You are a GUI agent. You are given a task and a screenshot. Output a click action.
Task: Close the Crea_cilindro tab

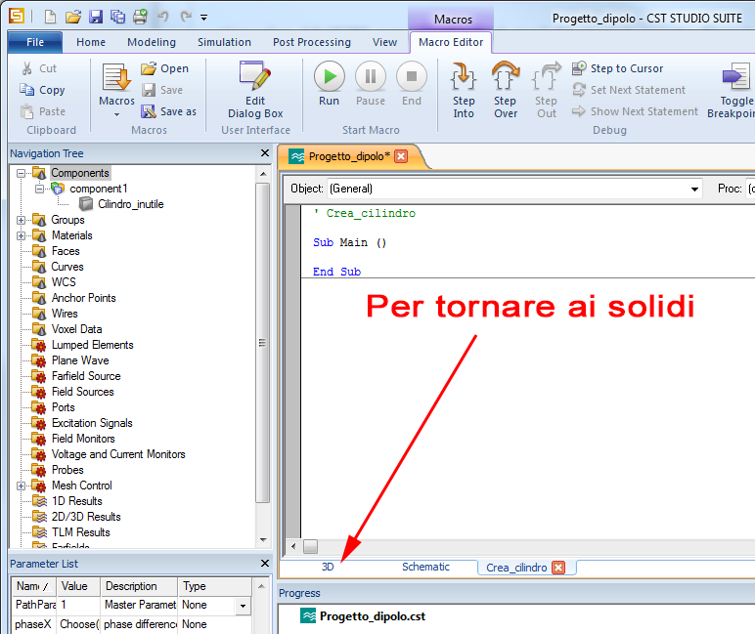(x=557, y=568)
